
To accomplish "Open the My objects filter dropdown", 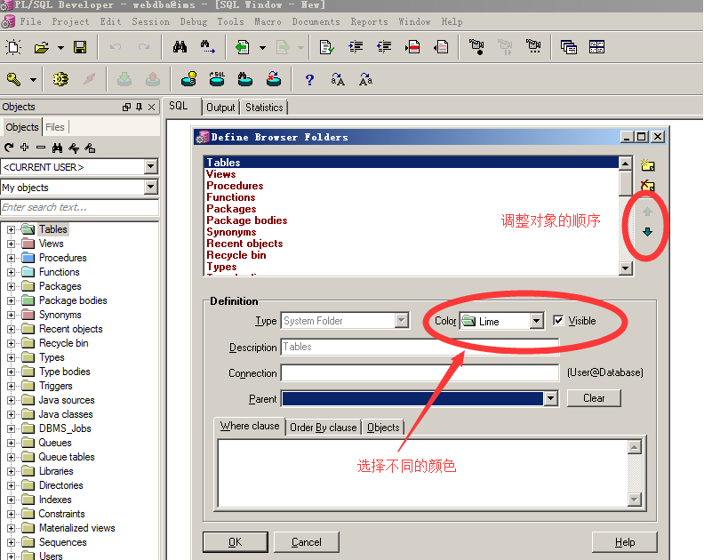I will click(151, 187).
